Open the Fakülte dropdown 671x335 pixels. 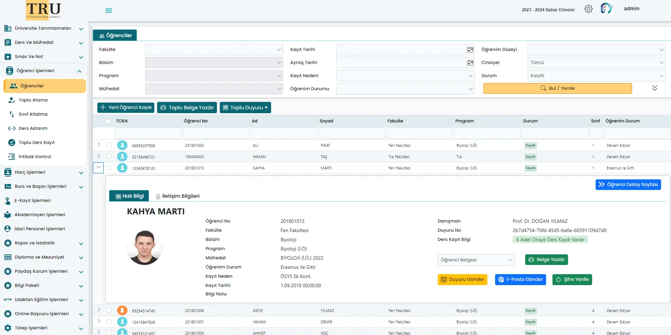click(214, 50)
